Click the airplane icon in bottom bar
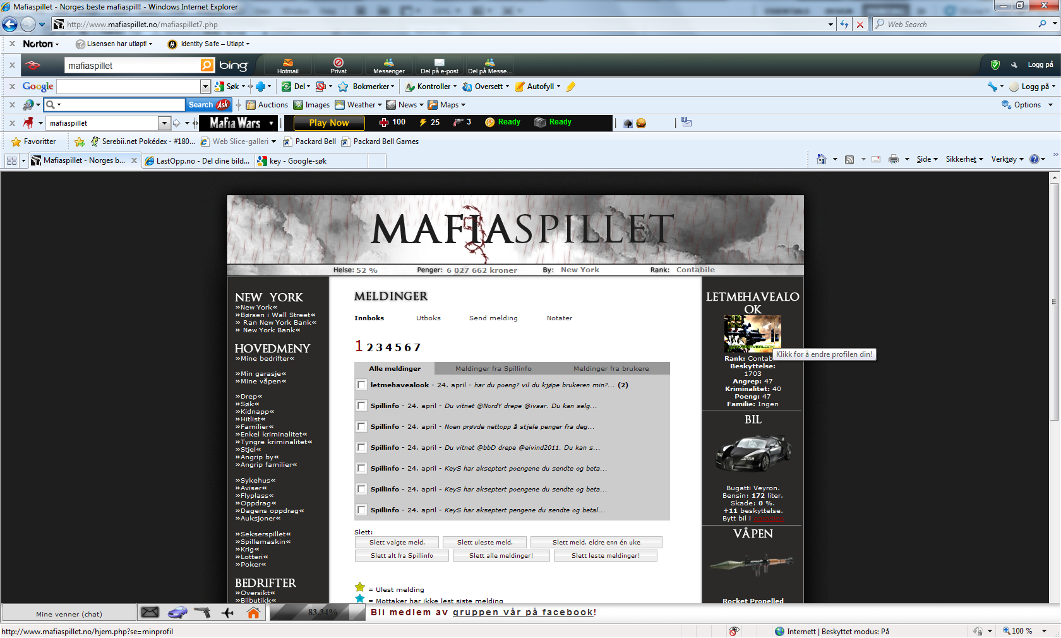This screenshot has height=638, width=1061. [227, 612]
